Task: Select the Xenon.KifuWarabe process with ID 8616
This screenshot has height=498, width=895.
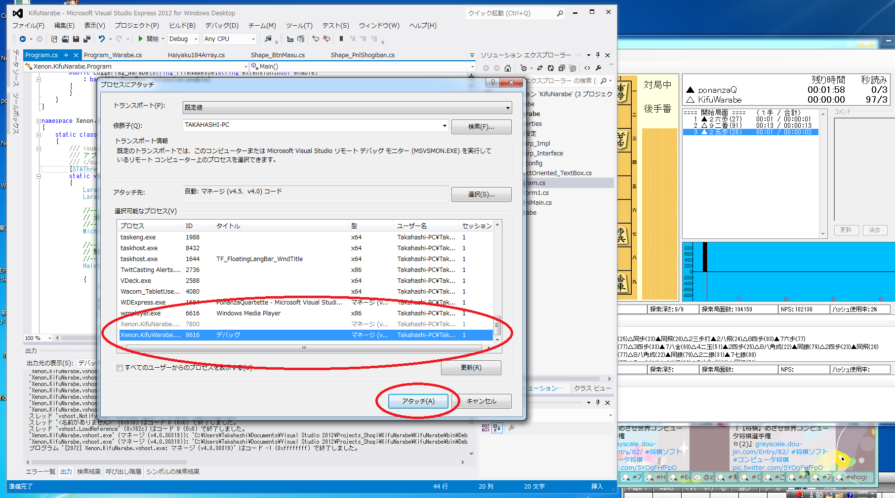Action: pos(305,335)
